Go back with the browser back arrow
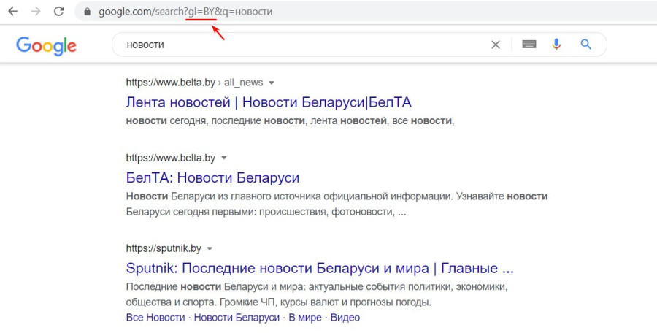 click(x=13, y=12)
